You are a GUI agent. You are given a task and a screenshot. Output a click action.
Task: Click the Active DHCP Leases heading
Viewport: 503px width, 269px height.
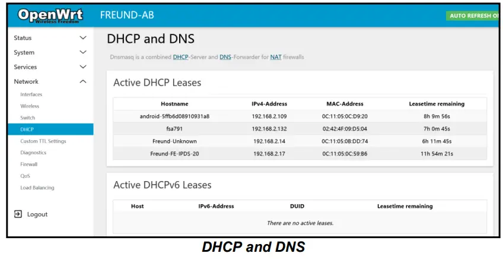coord(157,83)
